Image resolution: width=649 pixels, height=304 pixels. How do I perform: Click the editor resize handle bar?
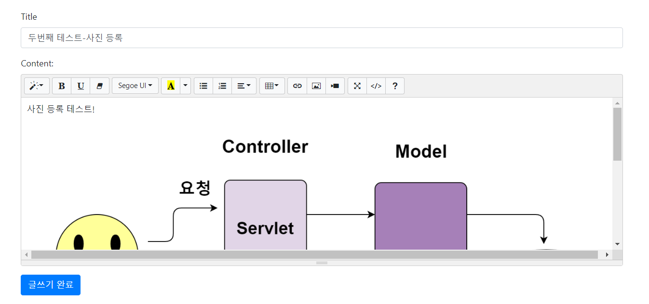pos(322,263)
